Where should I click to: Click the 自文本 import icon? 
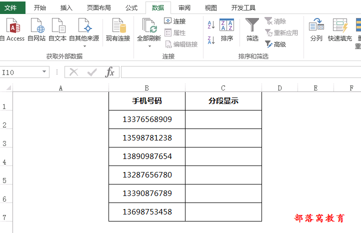click(57, 26)
